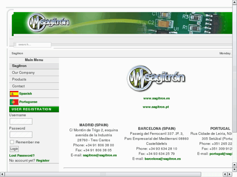Visit the www.sagitron.es link

coord(156,98)
